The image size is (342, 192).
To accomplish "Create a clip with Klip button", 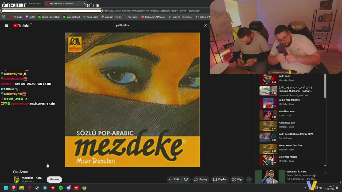I will pyautogui.click(x=237, y=179).
